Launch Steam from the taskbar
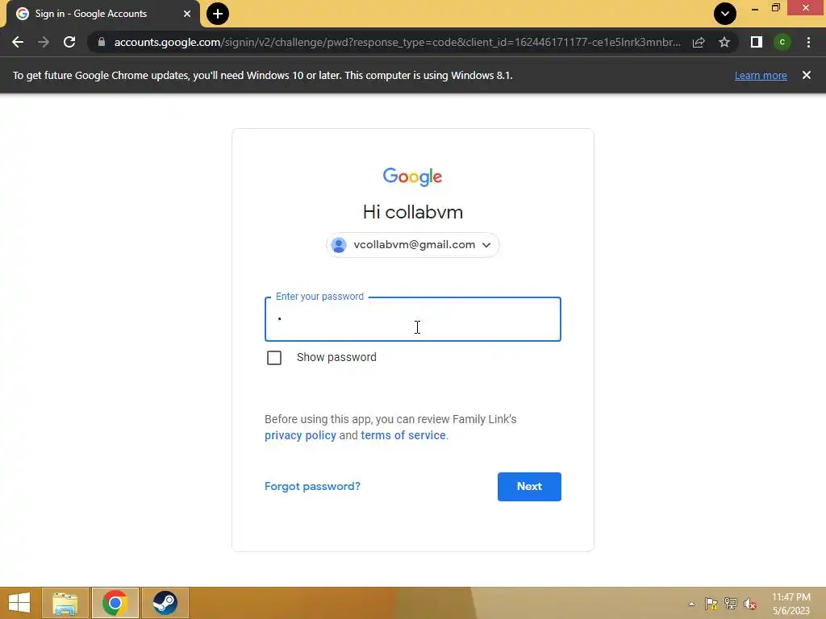This screenshot has height=619, width=826. 165,603
